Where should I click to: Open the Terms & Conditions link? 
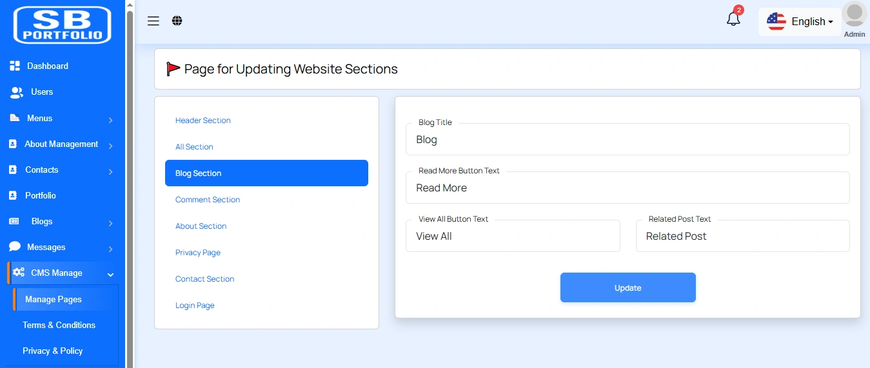coord(59,325)
